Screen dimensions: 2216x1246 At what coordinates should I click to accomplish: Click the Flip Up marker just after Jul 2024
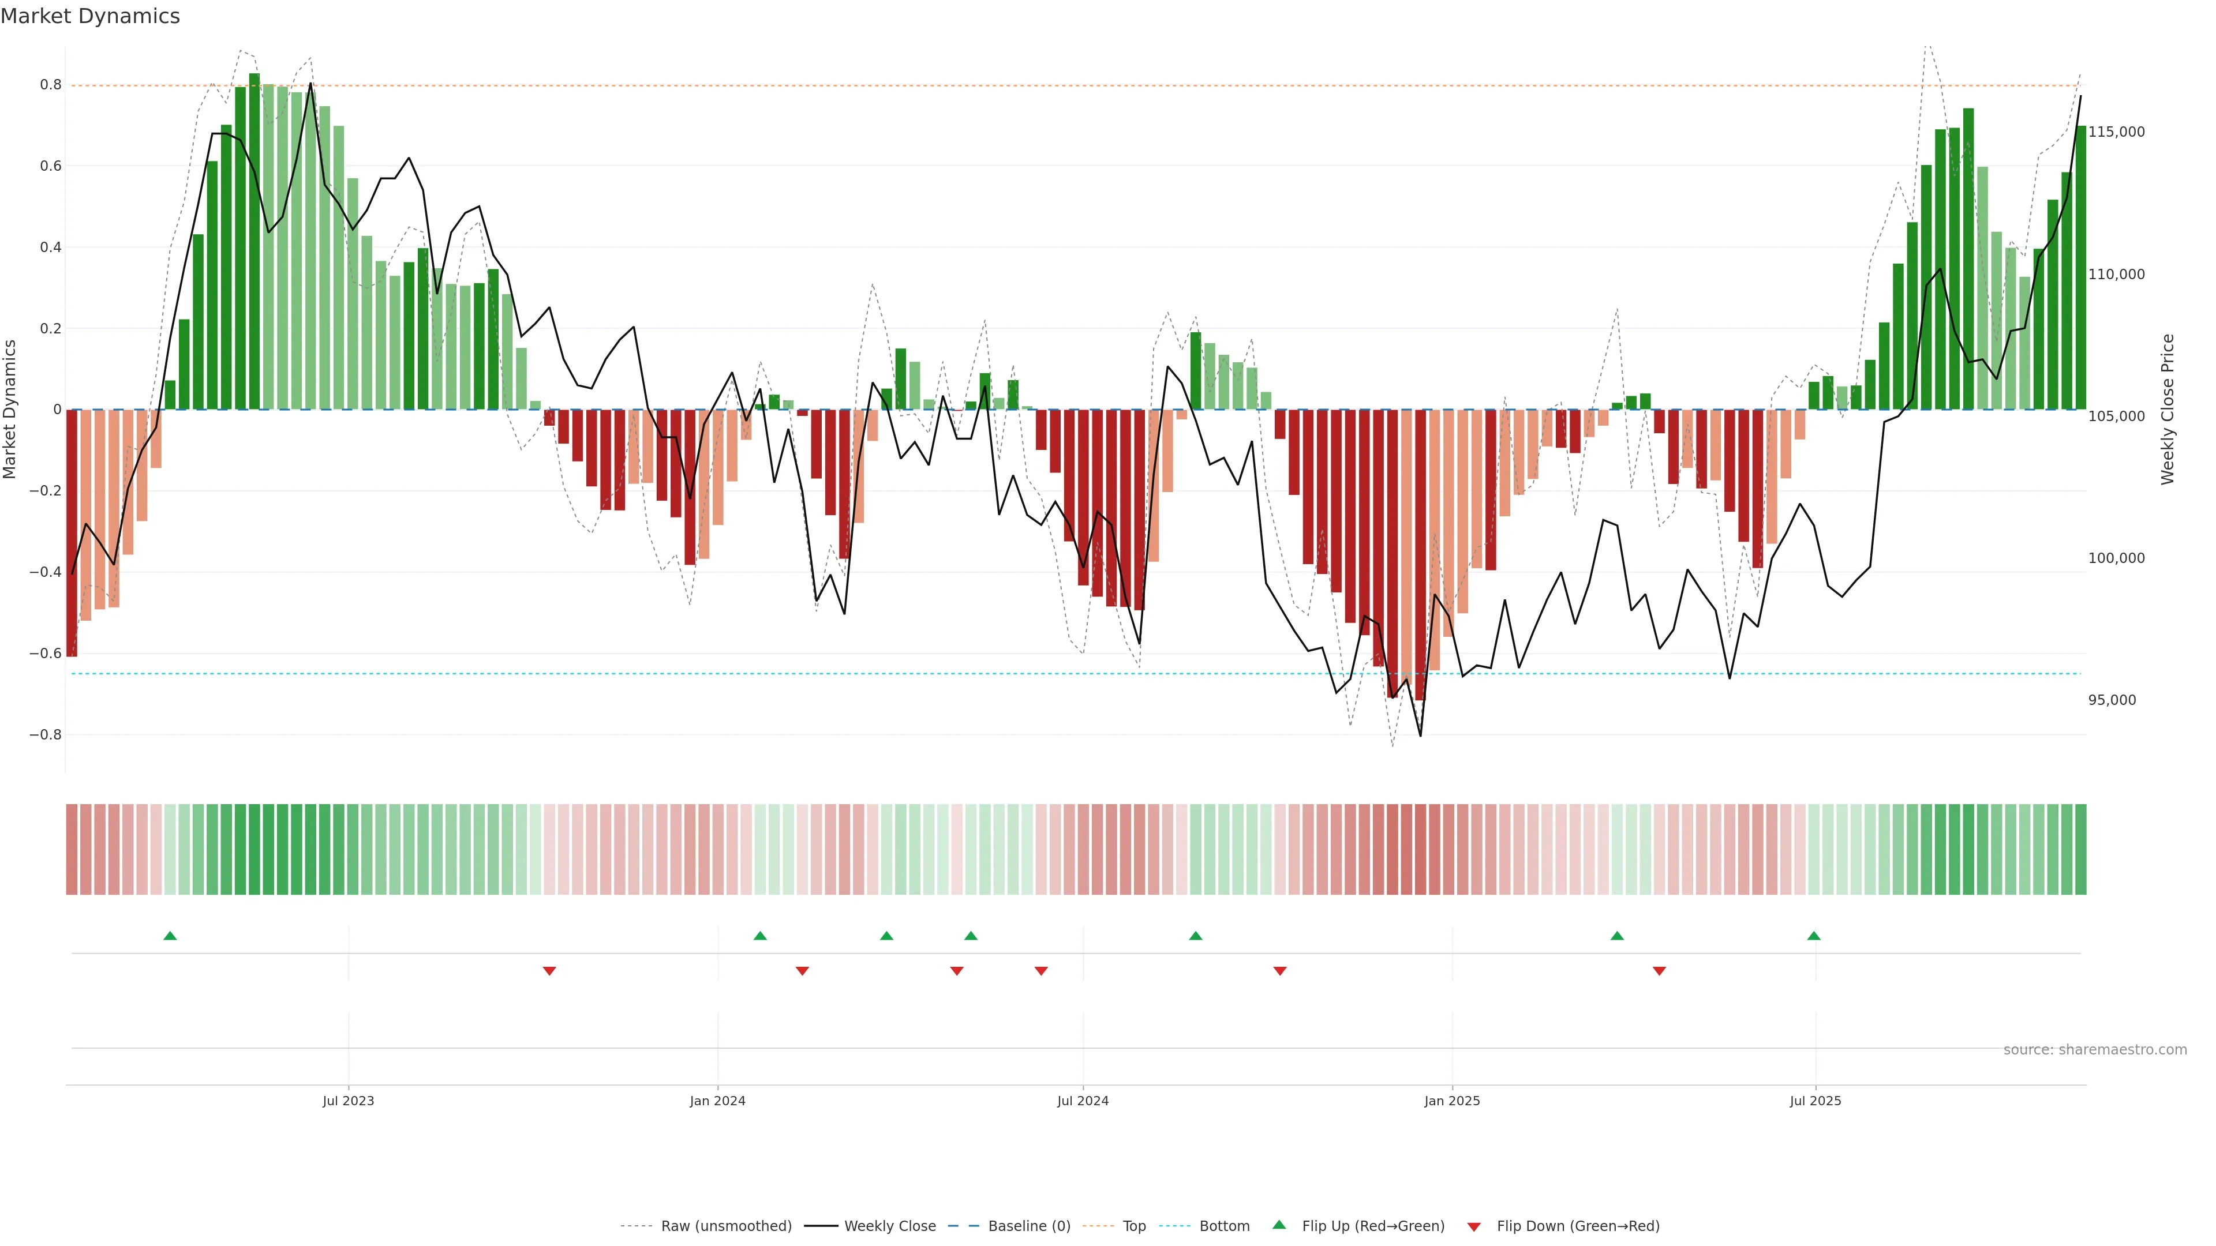click(x=1196, y=936)
